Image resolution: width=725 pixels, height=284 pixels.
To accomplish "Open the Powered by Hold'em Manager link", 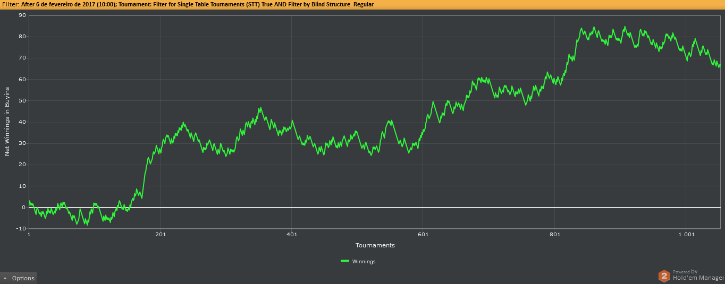I will [698, 275].
